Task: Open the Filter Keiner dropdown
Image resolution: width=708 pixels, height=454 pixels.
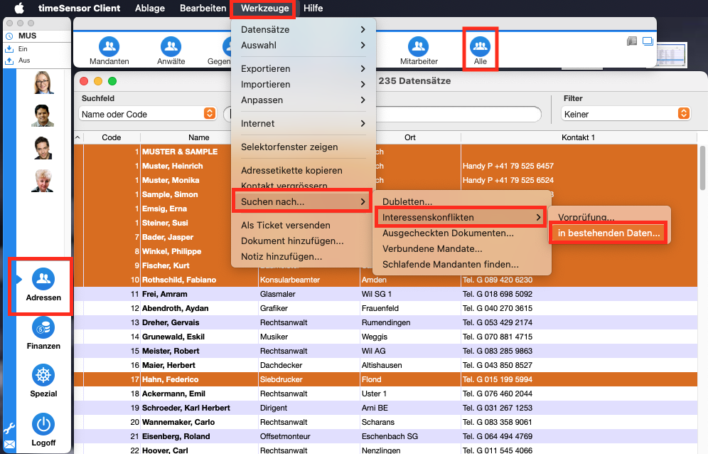Action: 626,114
